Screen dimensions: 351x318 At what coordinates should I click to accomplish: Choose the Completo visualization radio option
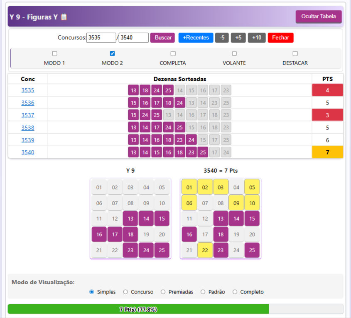[235, 292]
